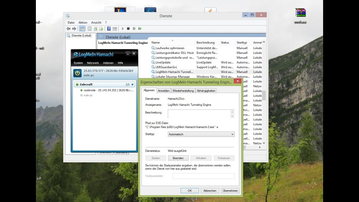This screenshot has width=359, height=202.
Task: Click Abbrechen in the properties dialog
Action: (210, 190)
